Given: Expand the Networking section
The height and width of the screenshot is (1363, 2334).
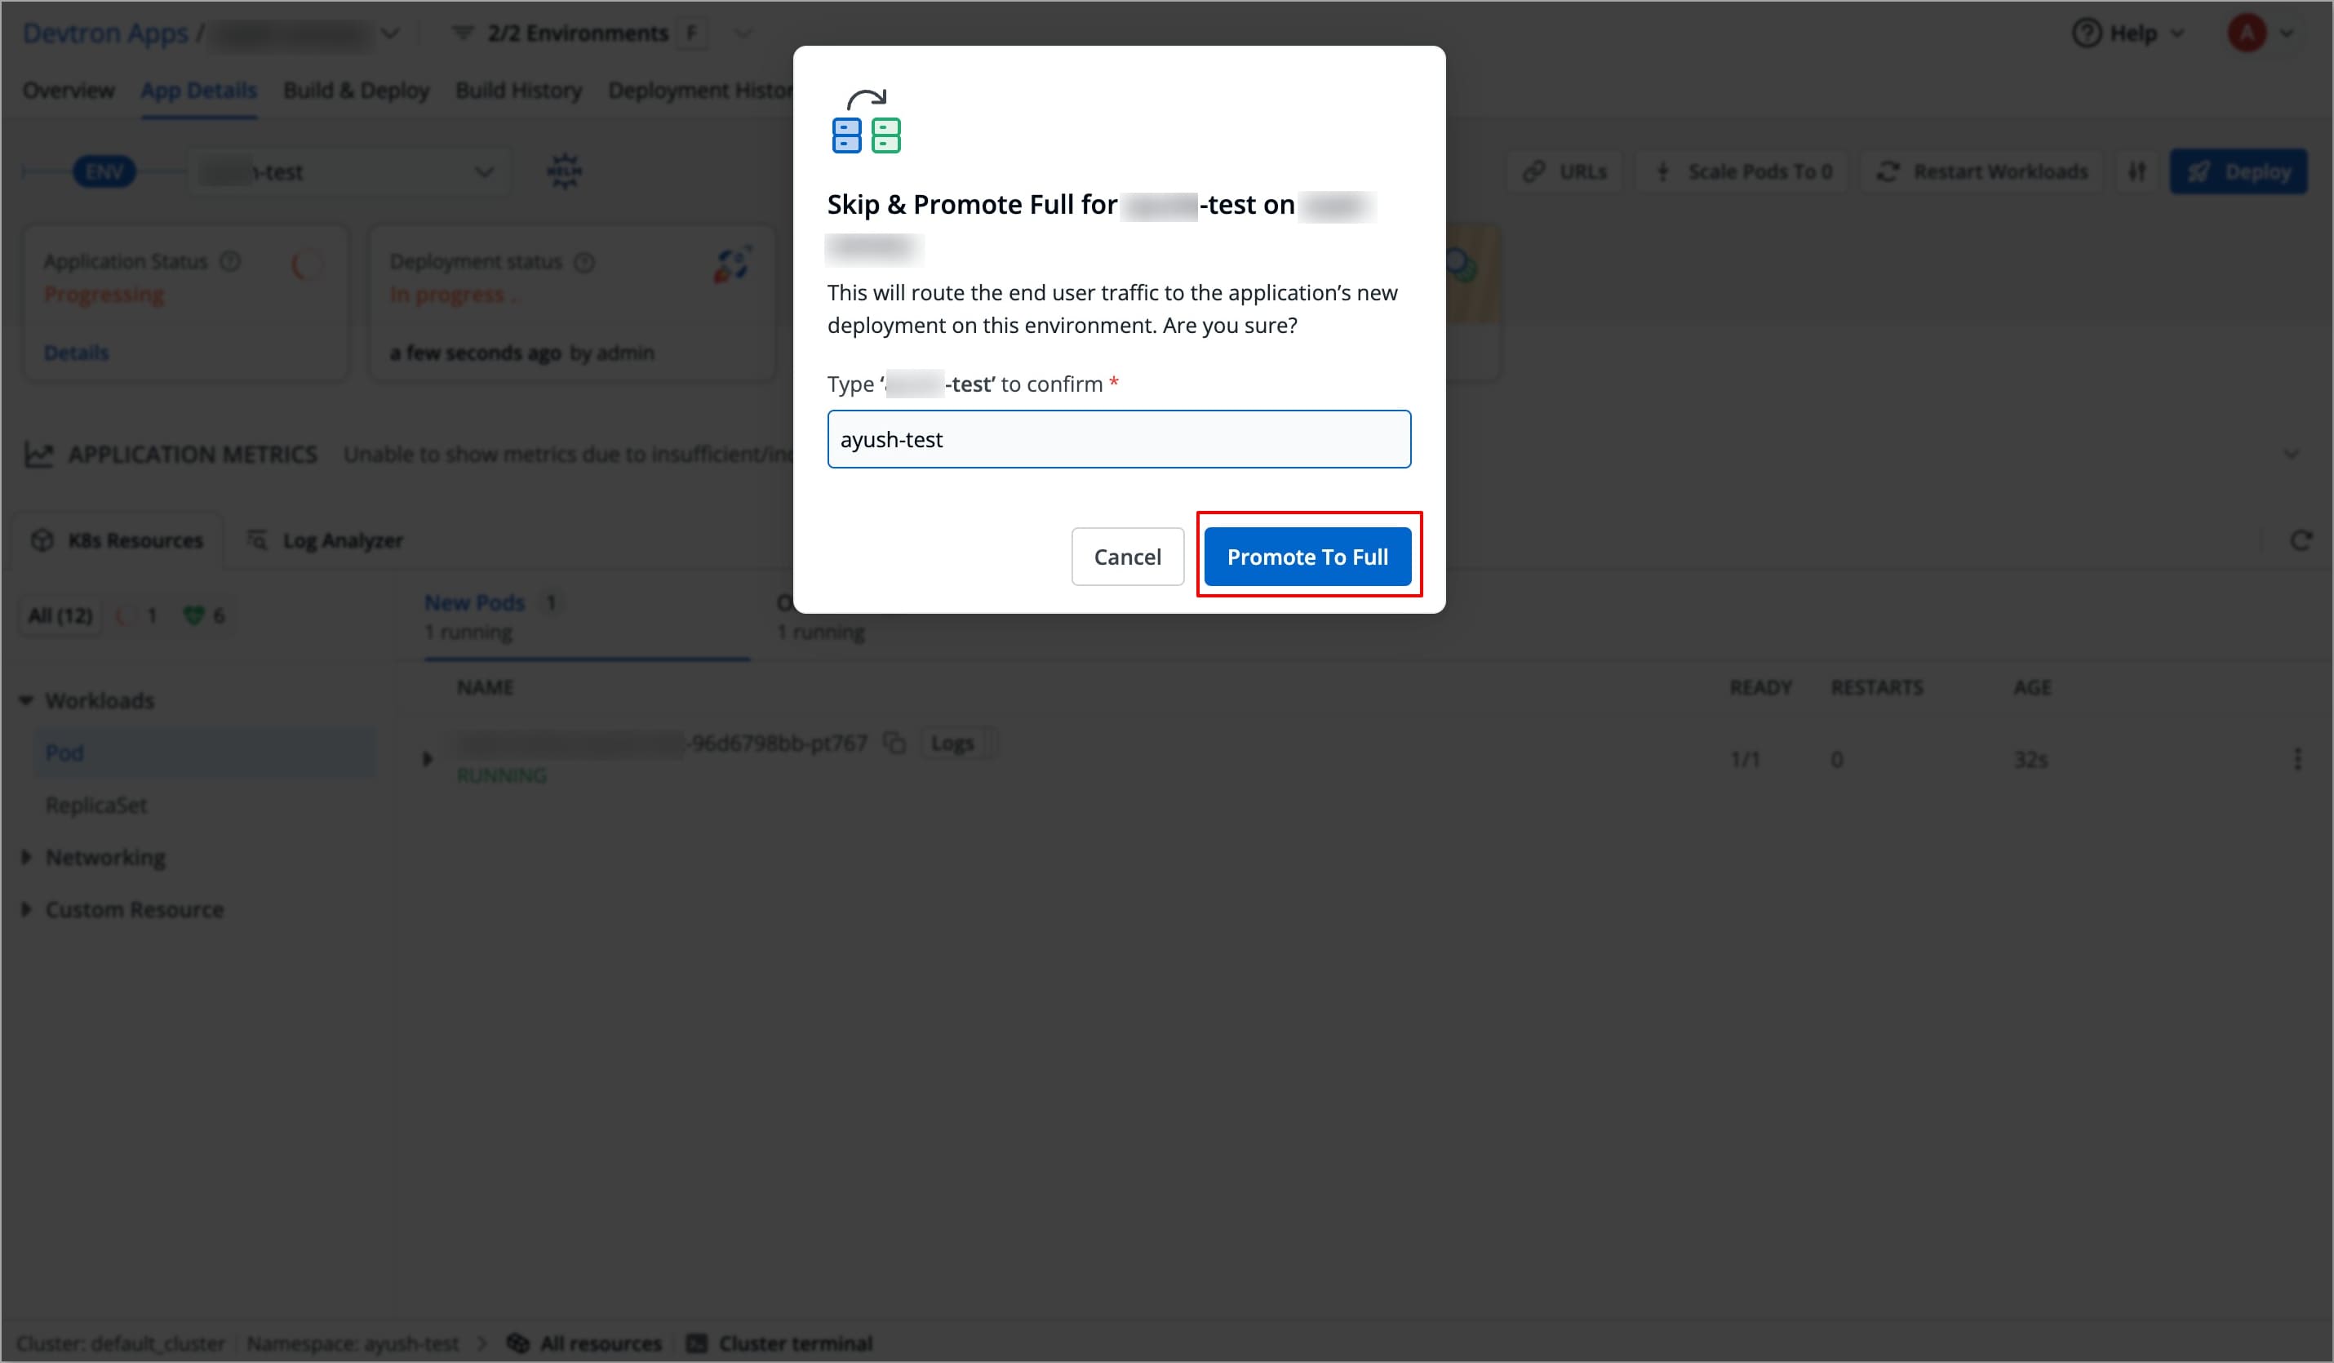Looking at the screenshot, I should coord(104,857).
